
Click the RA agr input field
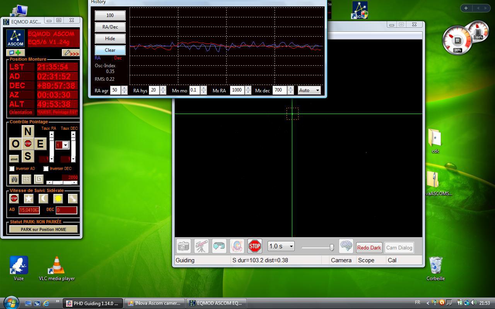point(115,90)
